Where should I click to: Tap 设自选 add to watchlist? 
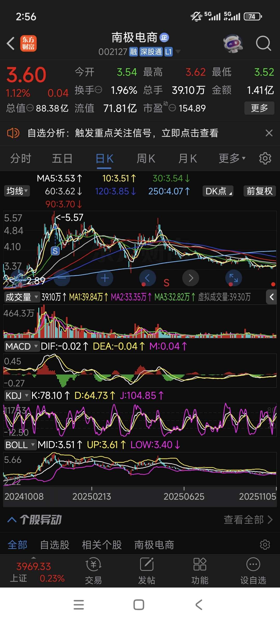click(x=253, y=571)
